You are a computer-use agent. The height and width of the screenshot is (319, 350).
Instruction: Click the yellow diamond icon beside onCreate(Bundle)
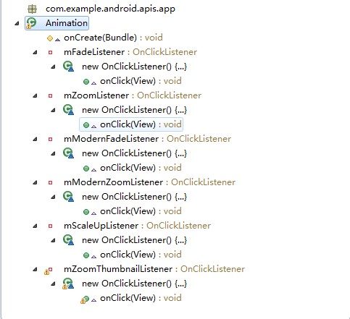[x=50, y=38]
